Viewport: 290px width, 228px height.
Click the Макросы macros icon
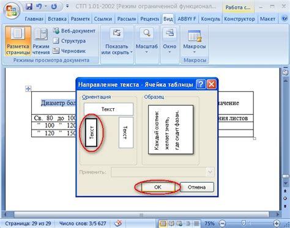tap(195, 36)
